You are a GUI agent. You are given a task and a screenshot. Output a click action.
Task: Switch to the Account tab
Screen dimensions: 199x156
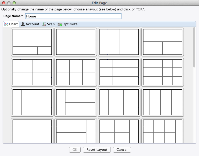[x=30, y=24]
